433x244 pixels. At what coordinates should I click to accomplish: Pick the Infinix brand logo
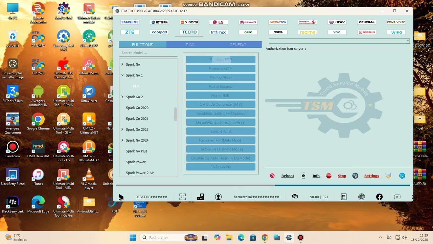click(219, 33)
